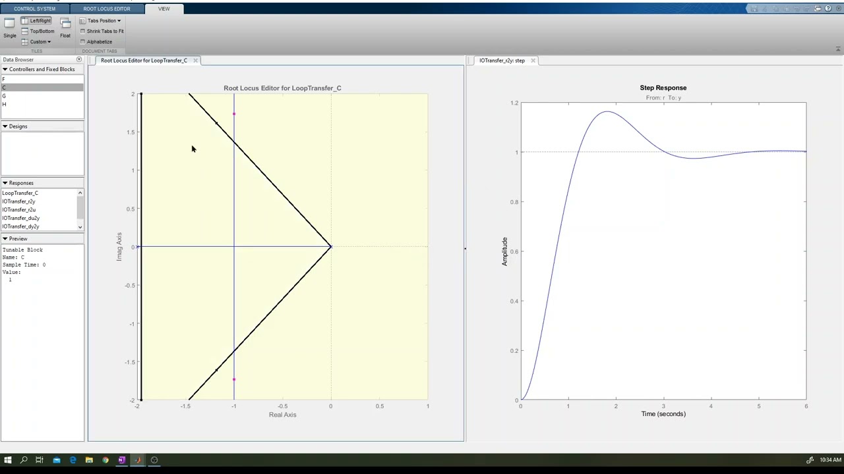Image resolution: width=844 pixels, height=474 pixels.
Task: Switch to the ROOT LOCUS EDITOR tab
Action: click(106, 9)
